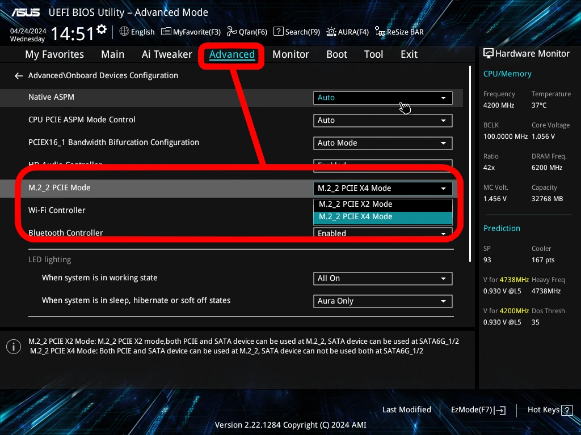Click the Prediction section heading
The image size is (581, 435).
[502, 229]
